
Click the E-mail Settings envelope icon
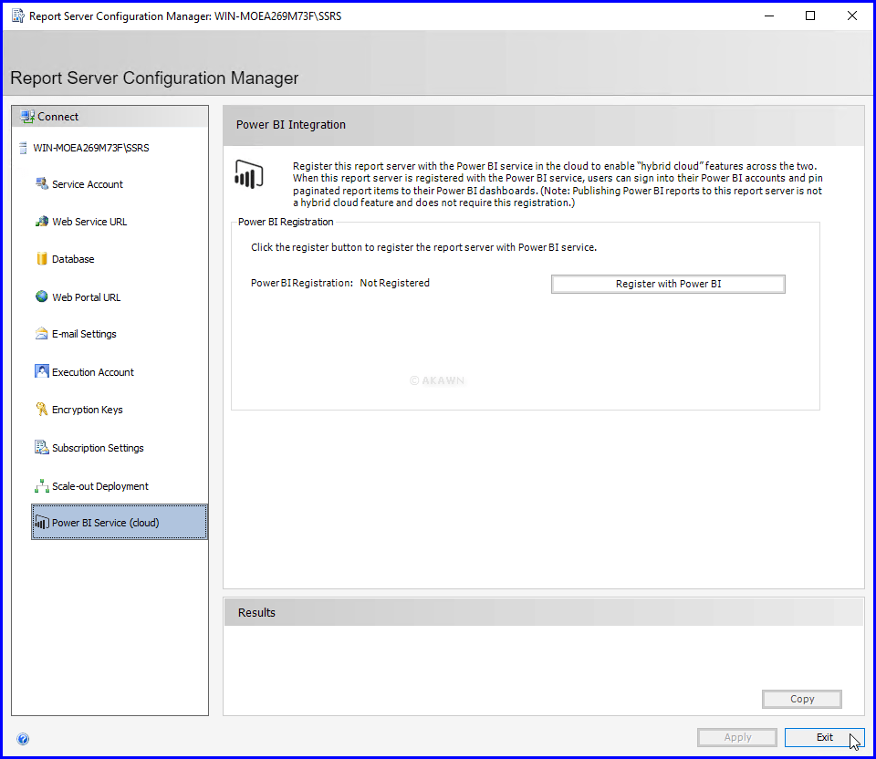[42, 333]
